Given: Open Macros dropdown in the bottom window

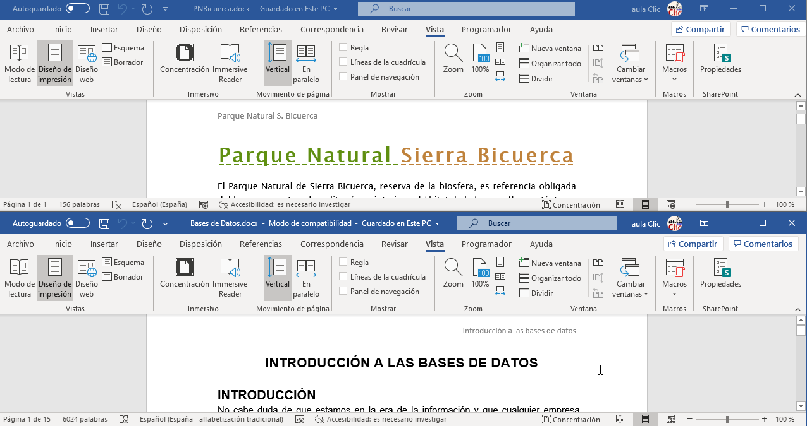Looking at the screenshot, I should [x=674, y=284].
